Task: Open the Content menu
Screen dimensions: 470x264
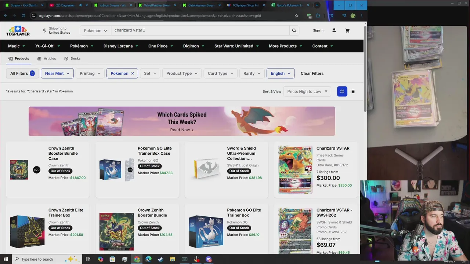Action: pos(322,46)
